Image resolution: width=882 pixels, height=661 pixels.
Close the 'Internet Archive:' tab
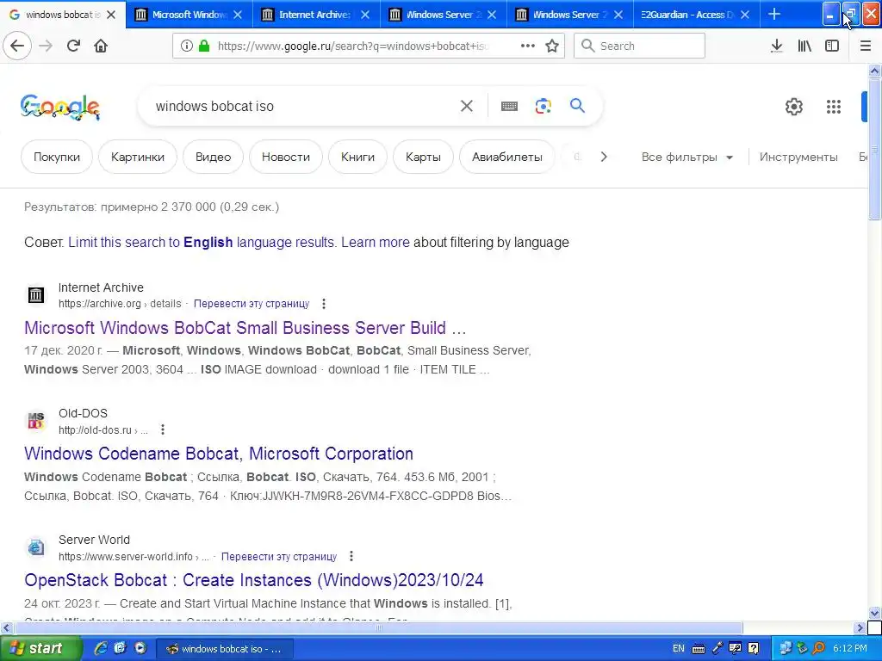click(365, 15)
